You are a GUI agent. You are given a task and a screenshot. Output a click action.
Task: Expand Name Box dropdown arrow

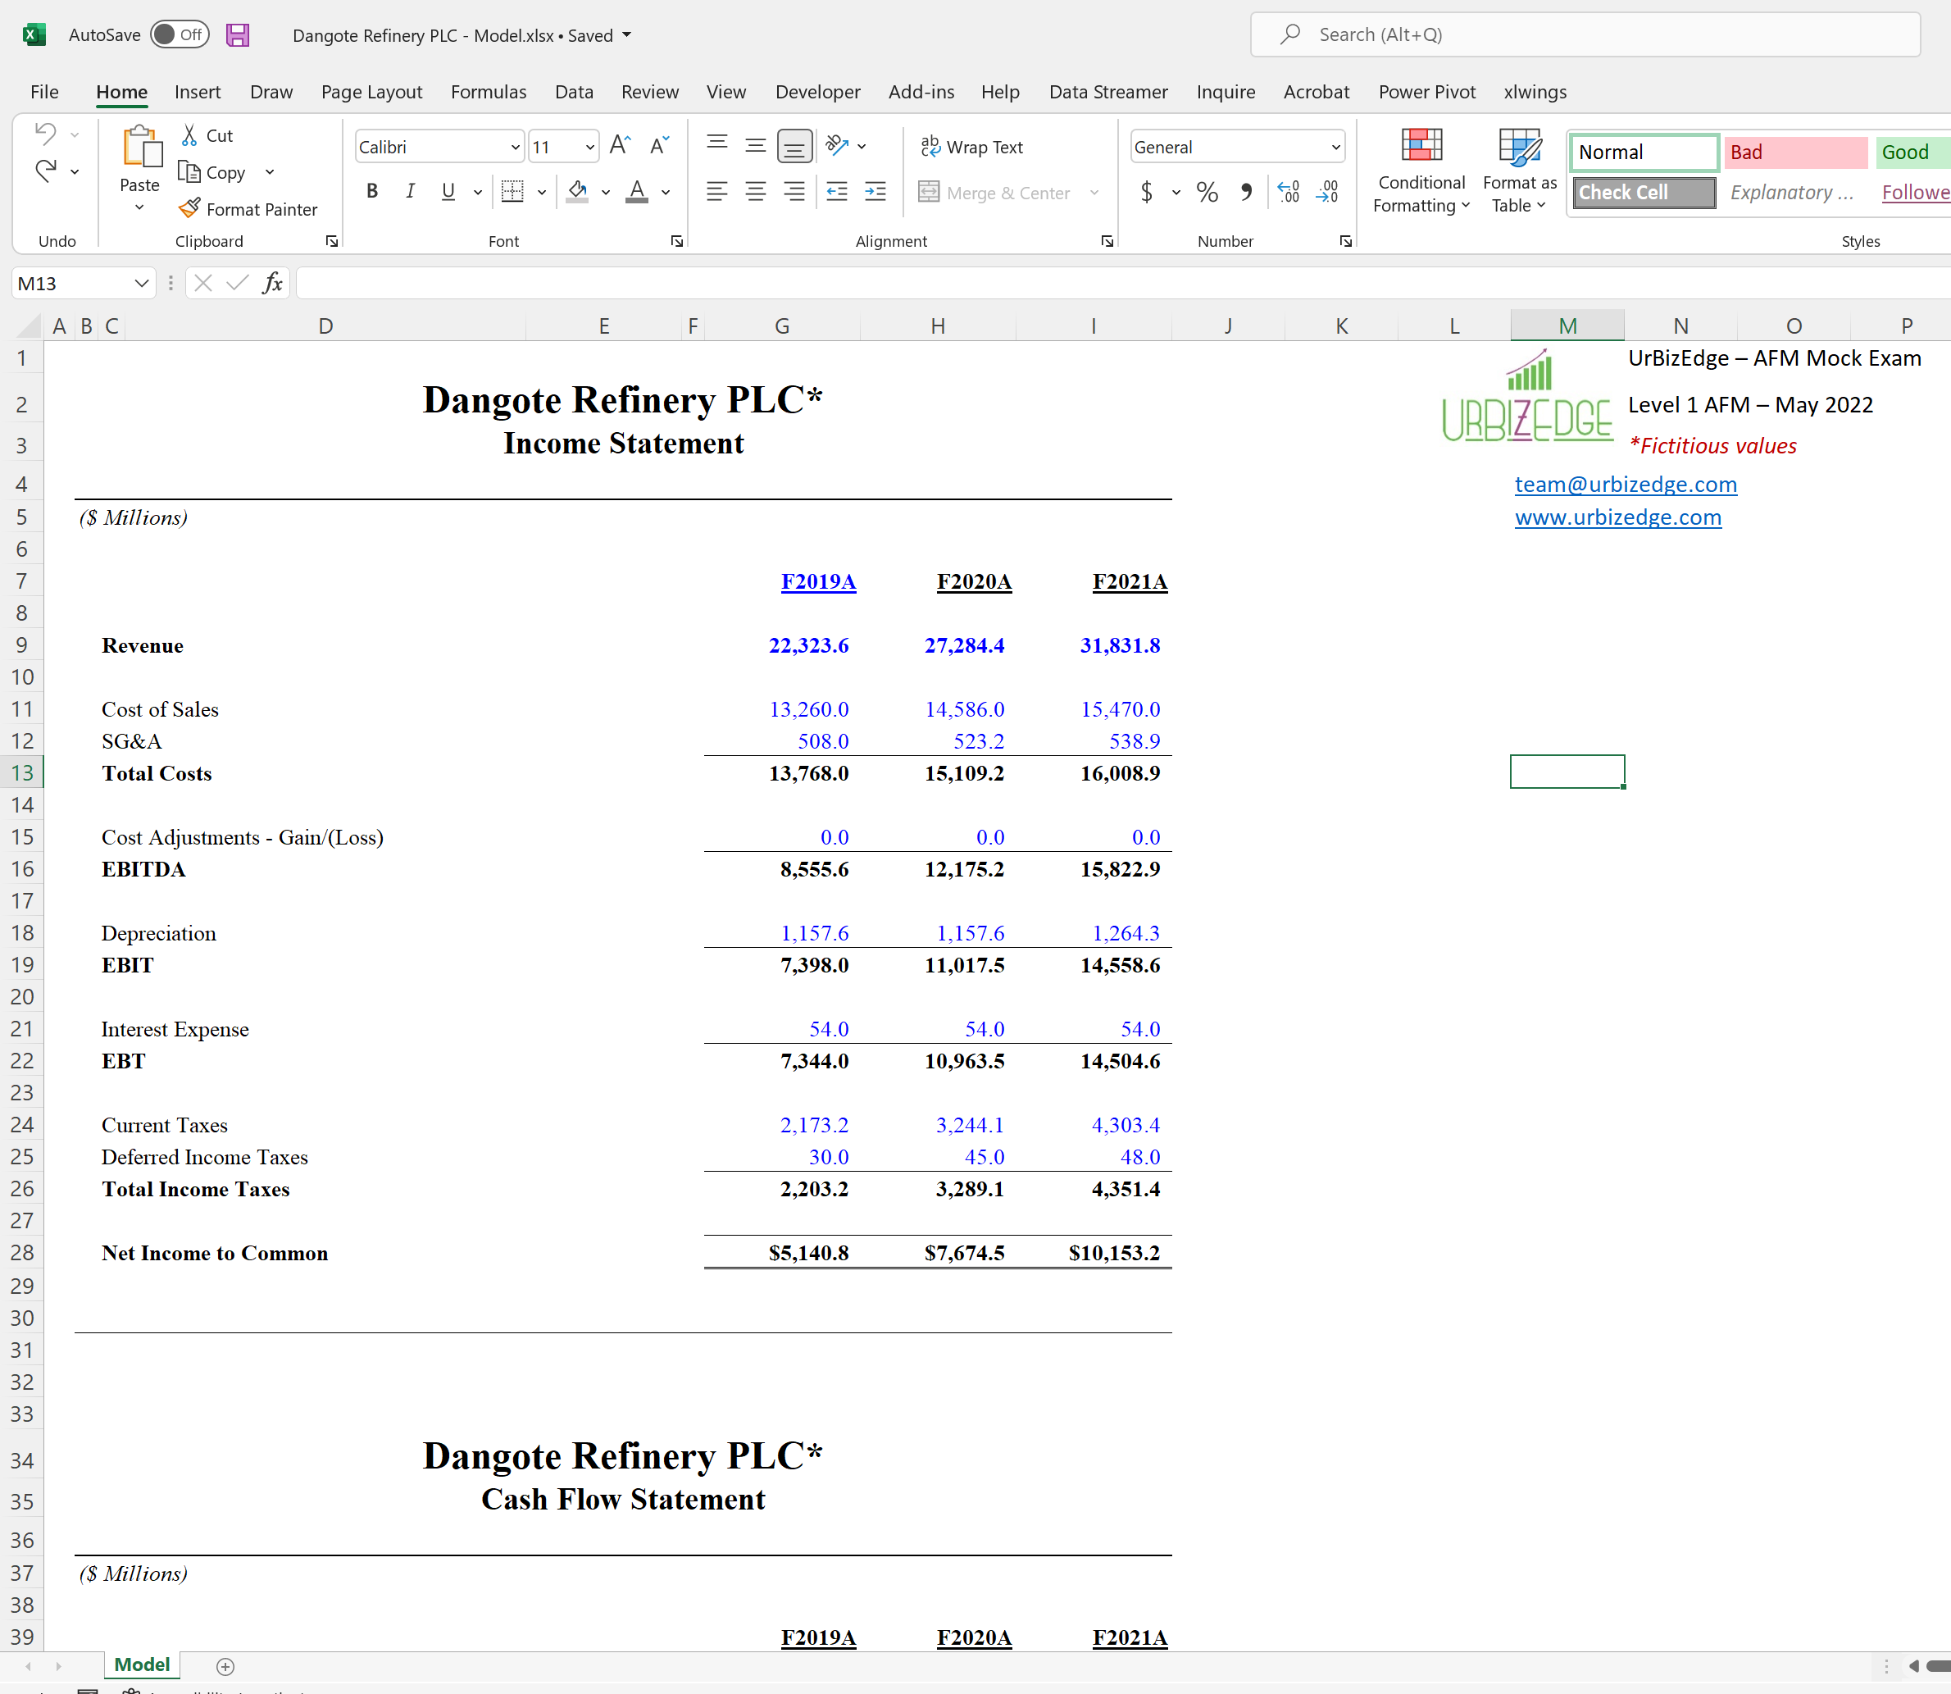click(141, 283)
